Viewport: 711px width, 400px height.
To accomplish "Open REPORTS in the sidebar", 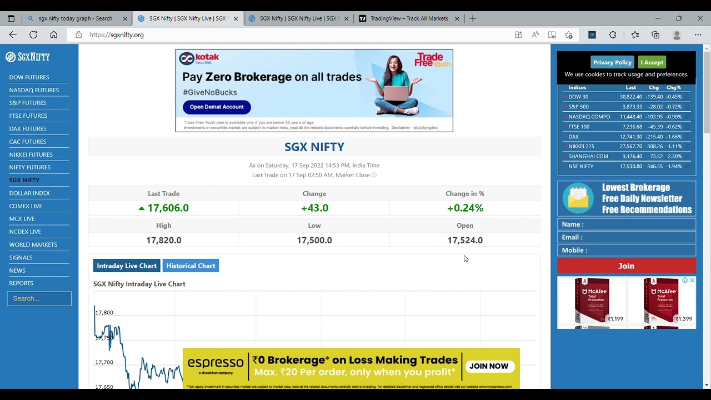I will point(21,283).
